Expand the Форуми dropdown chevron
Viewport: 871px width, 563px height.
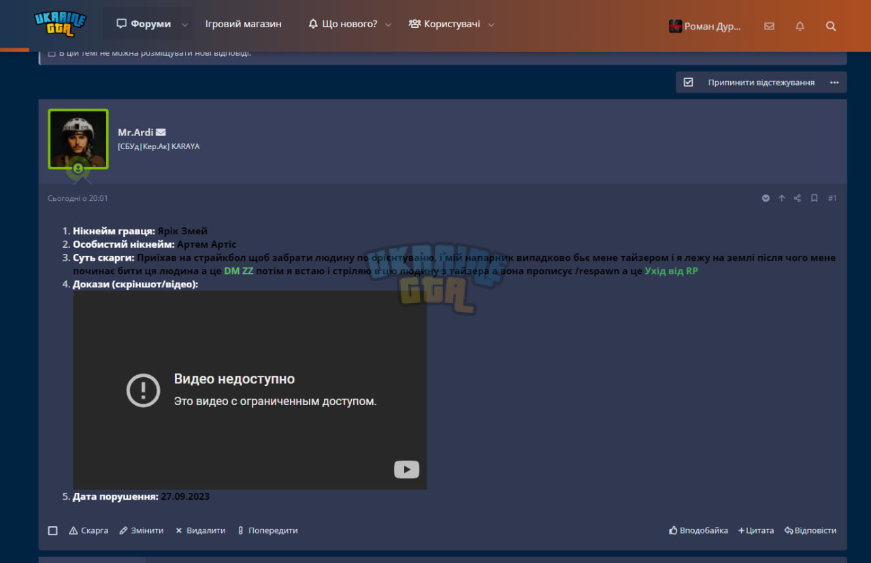(x=184, y=25)
